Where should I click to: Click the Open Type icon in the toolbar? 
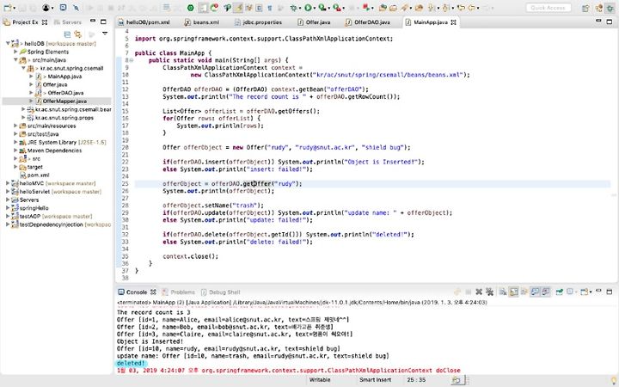click(383, 8)
